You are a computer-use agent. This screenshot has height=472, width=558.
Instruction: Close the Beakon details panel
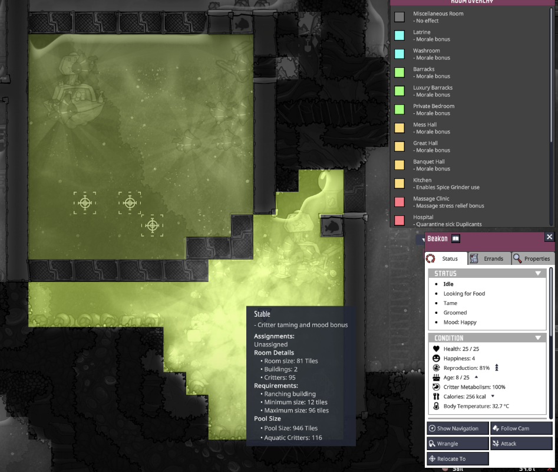tap(550, 237)
